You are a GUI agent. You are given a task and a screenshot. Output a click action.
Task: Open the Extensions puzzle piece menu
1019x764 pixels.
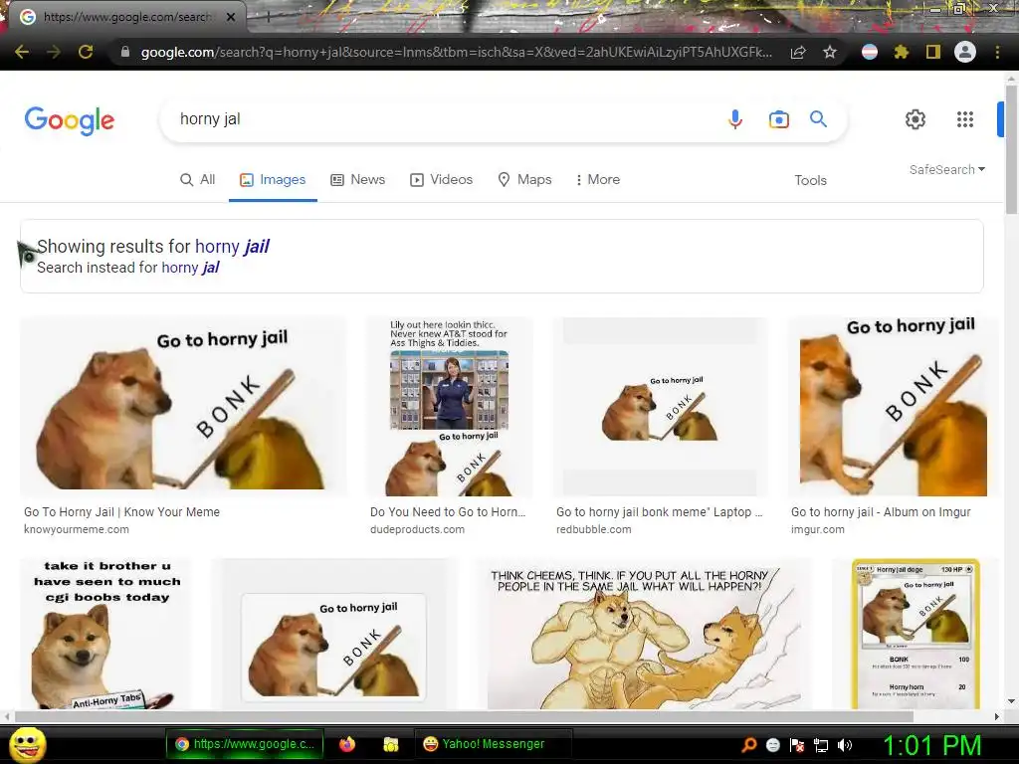[901, 52]
